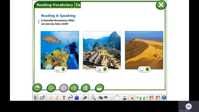
Task: Click the 3a section label
Action: pyautogui.click(x=78, y=5)
